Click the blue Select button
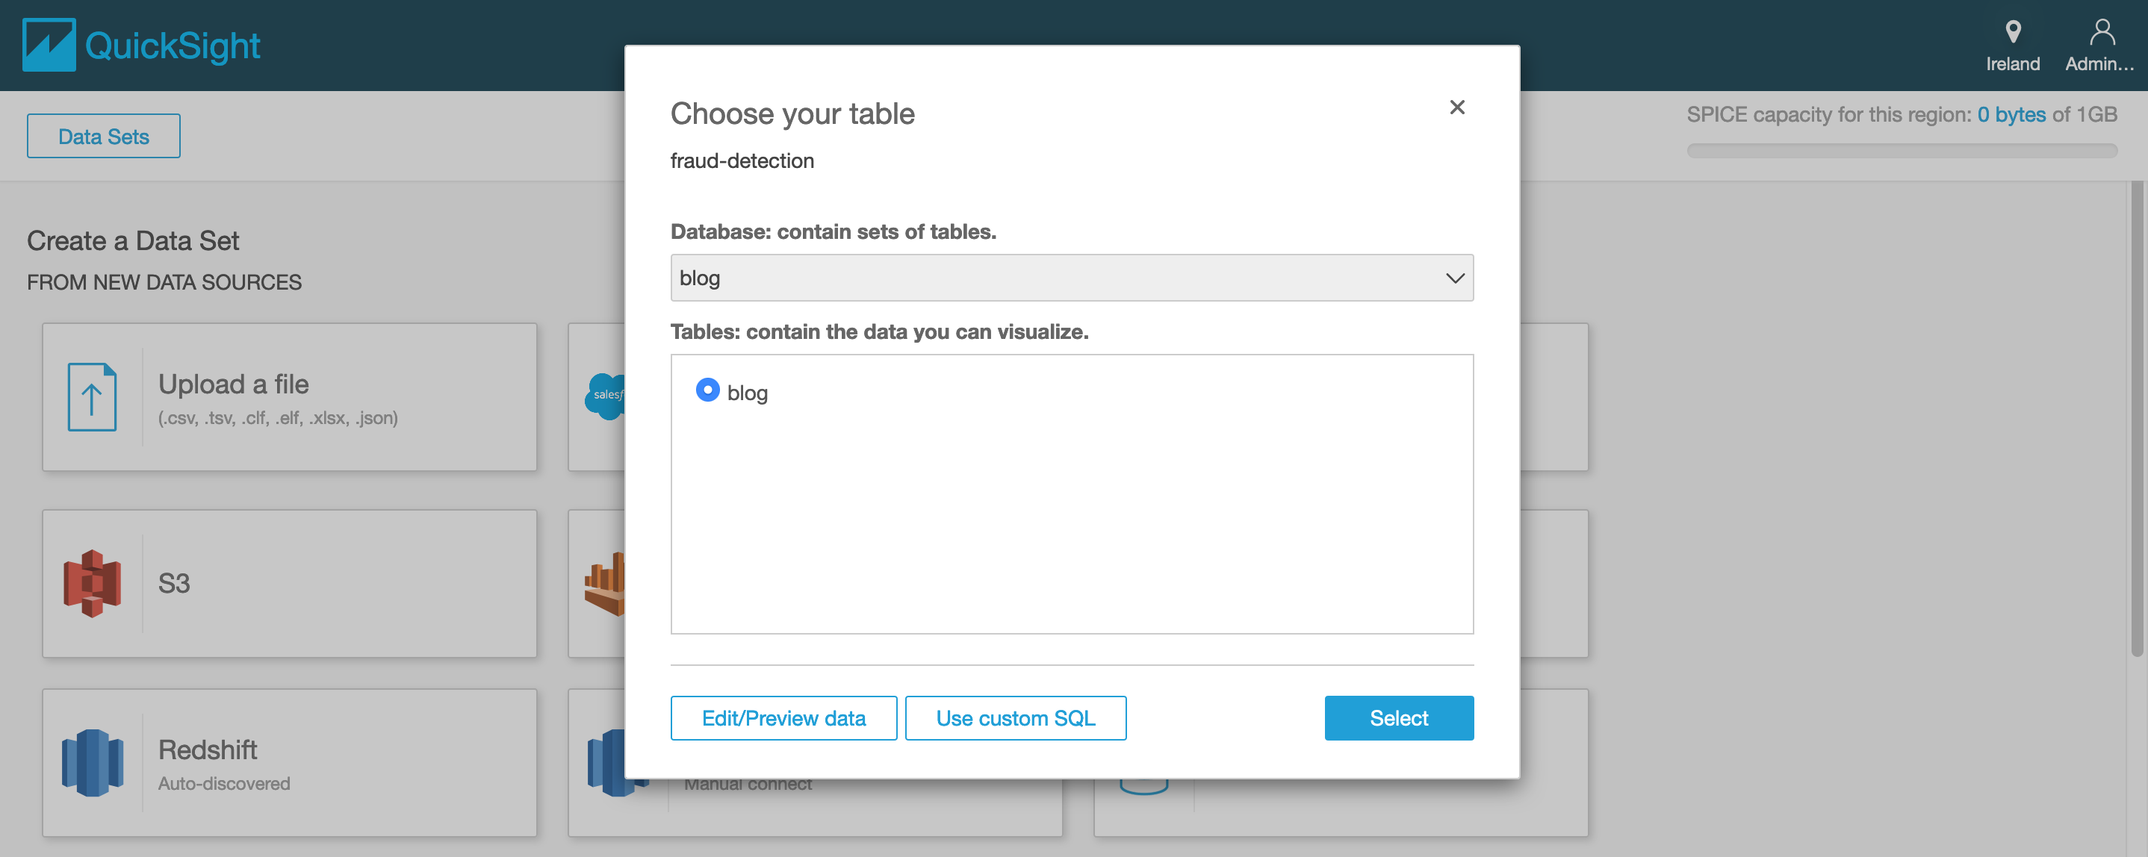The image size is (2148, 857). (x=1398, y=718)
